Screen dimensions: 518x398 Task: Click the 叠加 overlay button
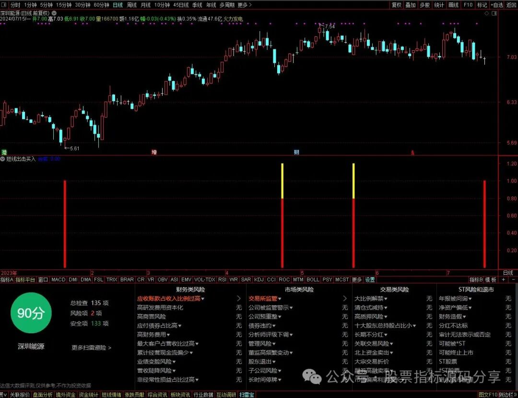pyautogui.click(x=410, y=5)
